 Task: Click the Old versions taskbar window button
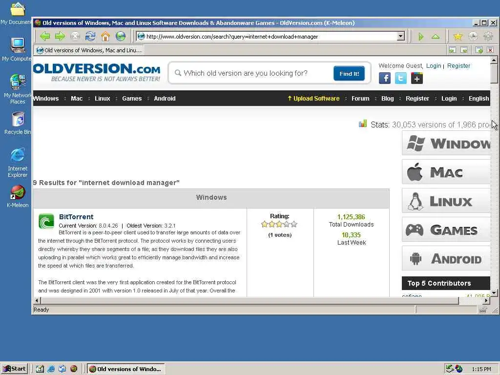[126, 369]
